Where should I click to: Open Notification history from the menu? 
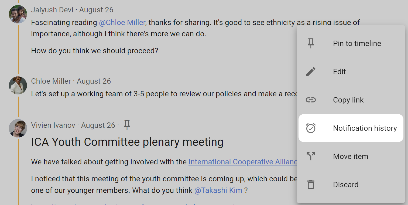365,128
